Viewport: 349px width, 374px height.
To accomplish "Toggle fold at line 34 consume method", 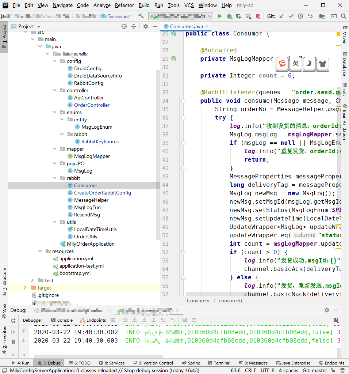I will [183, 101].
